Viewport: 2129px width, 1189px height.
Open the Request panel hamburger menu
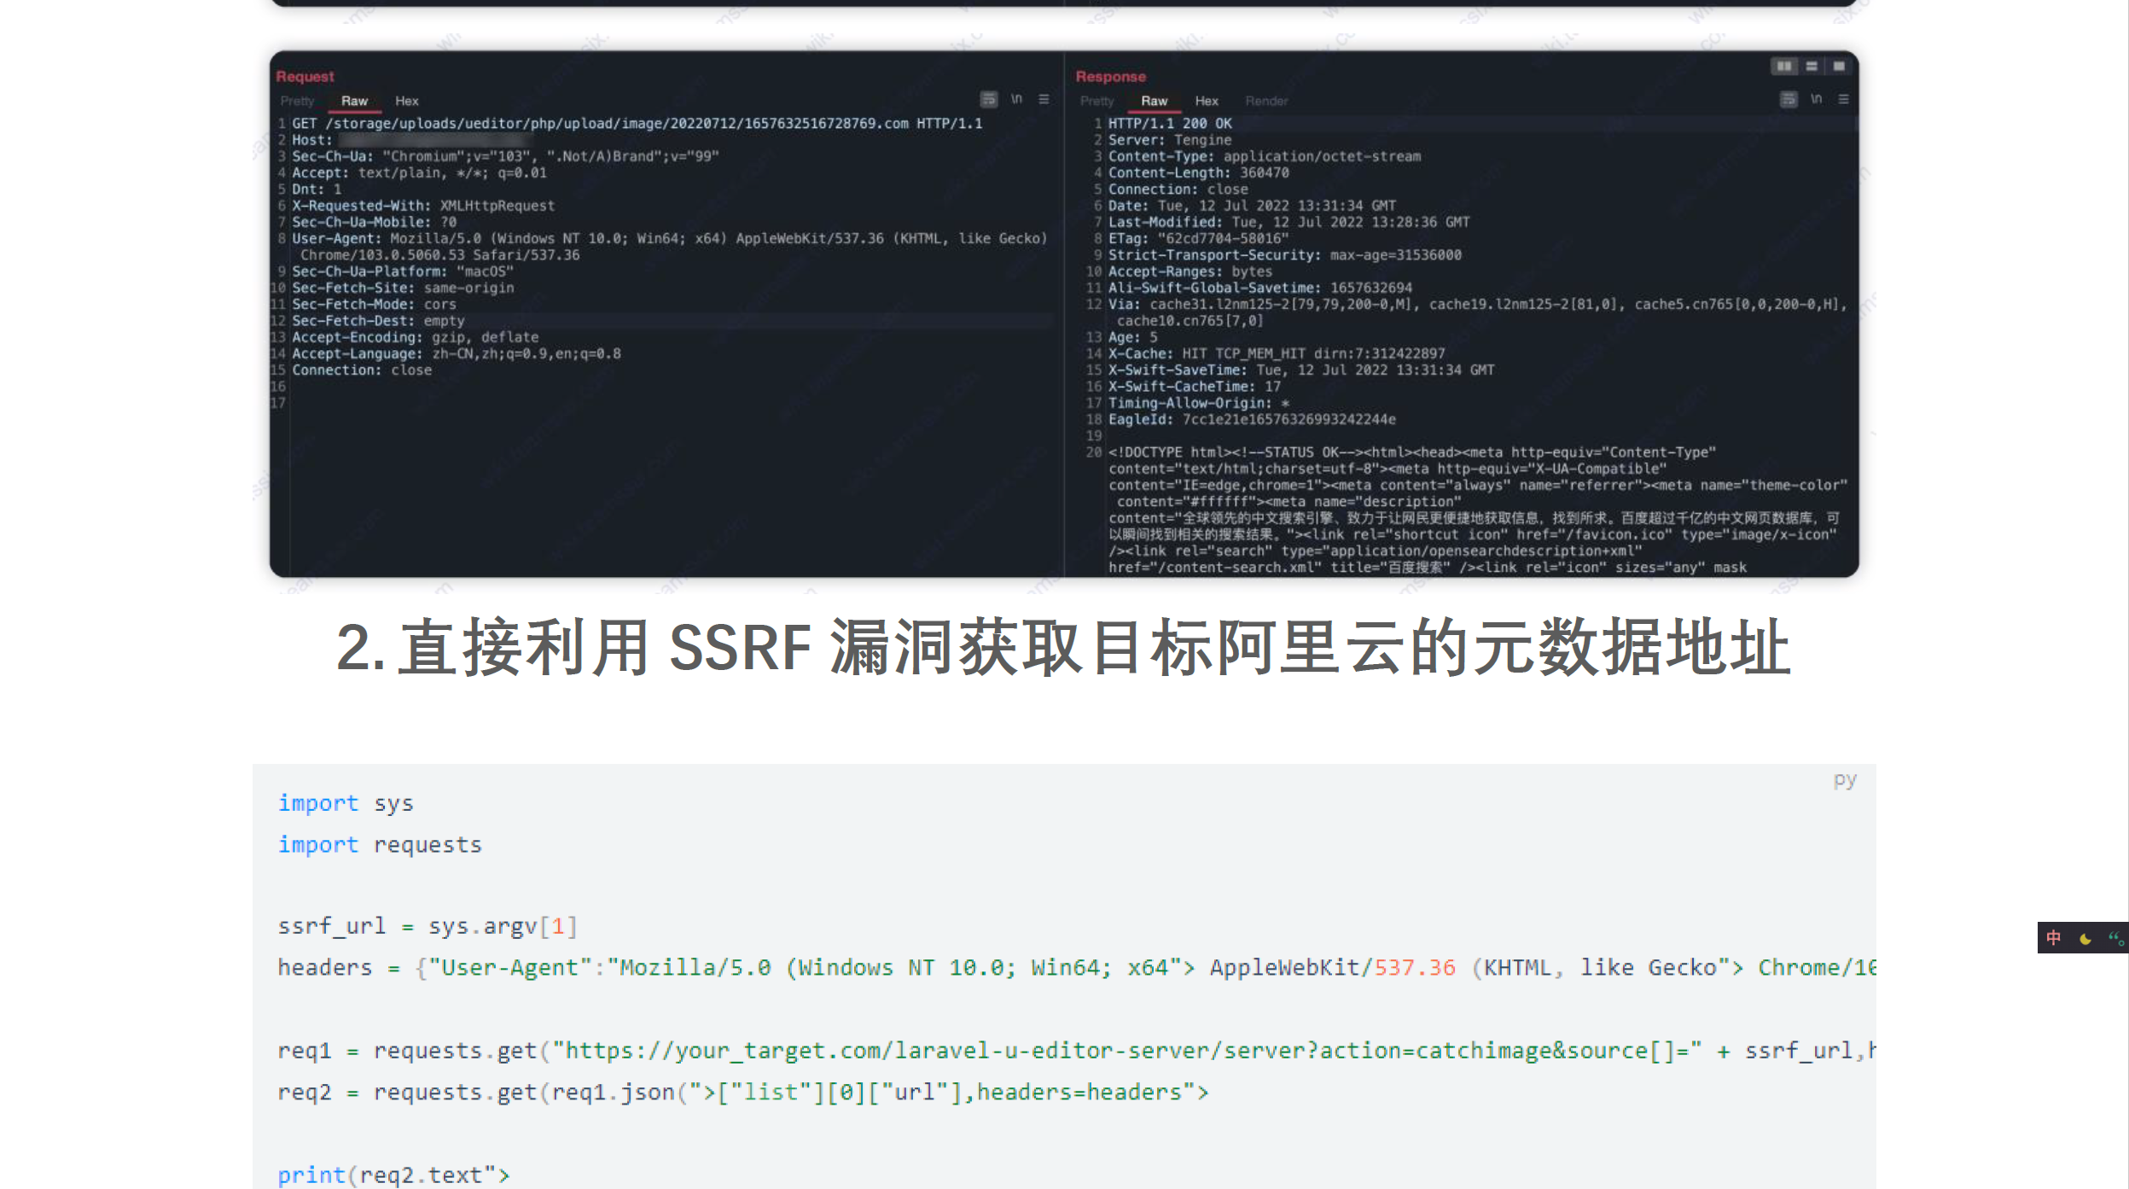coord(1044,100)
